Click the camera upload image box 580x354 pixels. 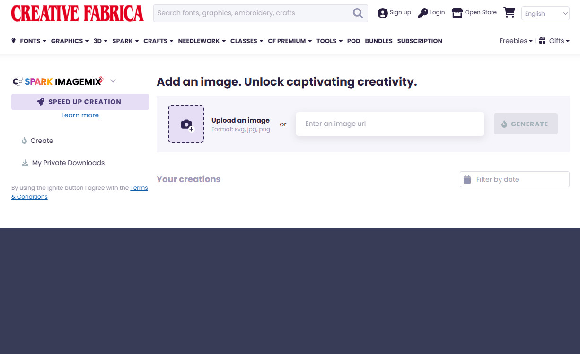186,124
